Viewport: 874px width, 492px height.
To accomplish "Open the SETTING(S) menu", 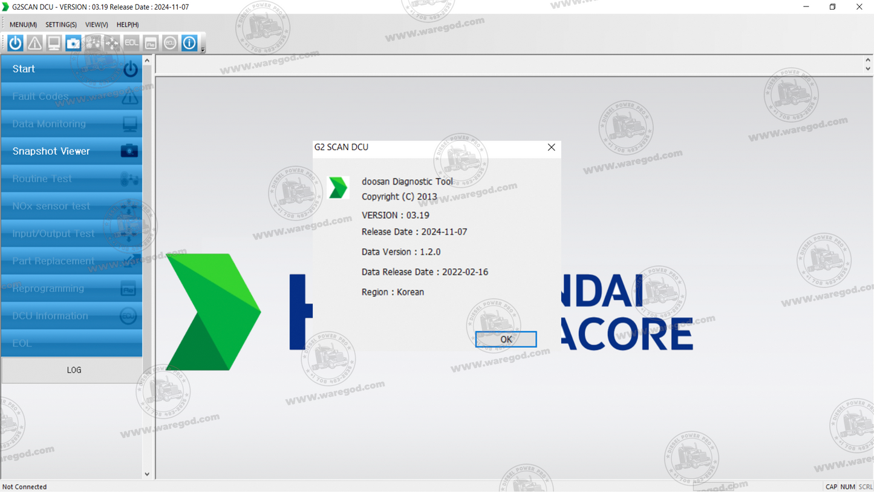I will tap(60, 25).
